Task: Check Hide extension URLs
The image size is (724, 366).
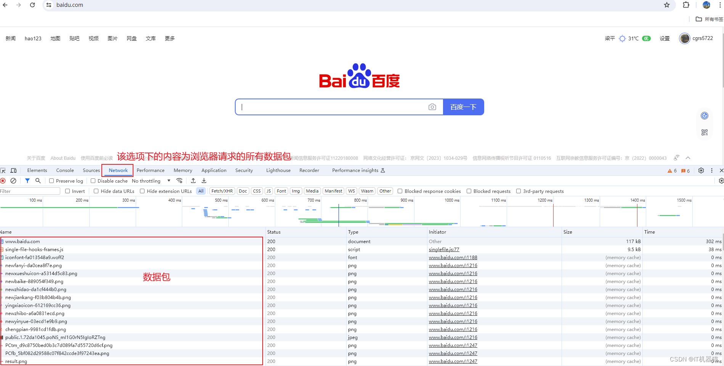Action: click(142, 191)
